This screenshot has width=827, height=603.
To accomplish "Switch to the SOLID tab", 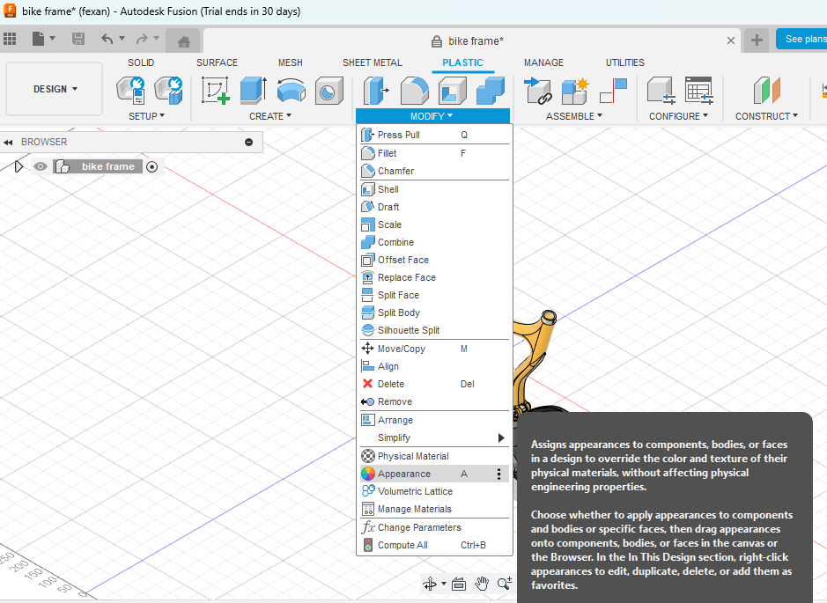I will pyautogui.click(x=141, y=63).
